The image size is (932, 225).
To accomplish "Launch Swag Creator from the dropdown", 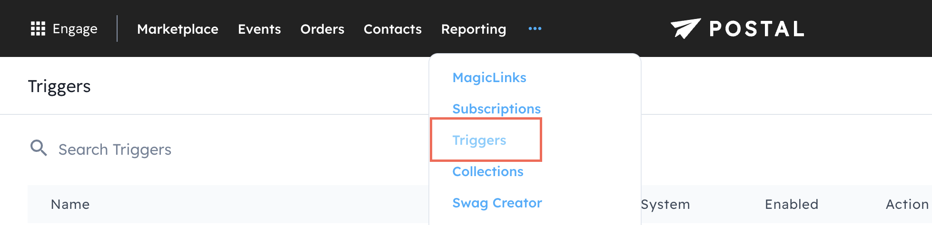I will [497, 203].
